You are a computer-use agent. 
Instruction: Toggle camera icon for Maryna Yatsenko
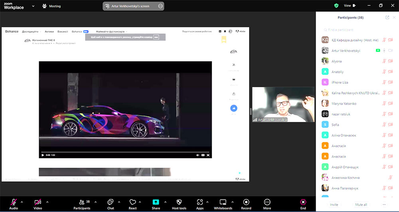point(391,104)
